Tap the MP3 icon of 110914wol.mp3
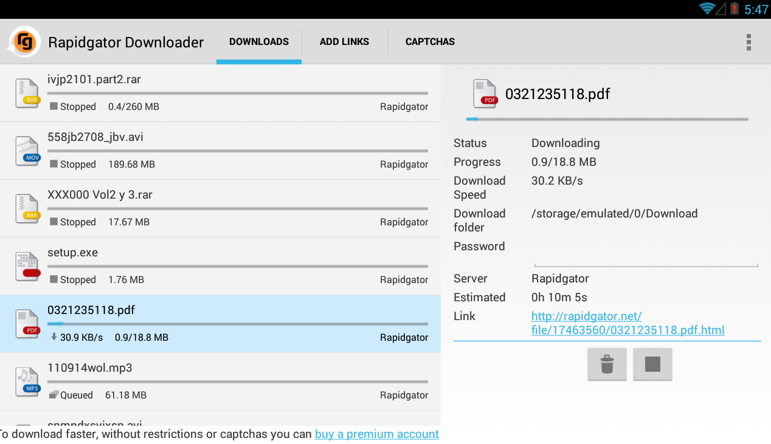Image resolution: width=771 pixels, height=444 pixels. (27, 381)
